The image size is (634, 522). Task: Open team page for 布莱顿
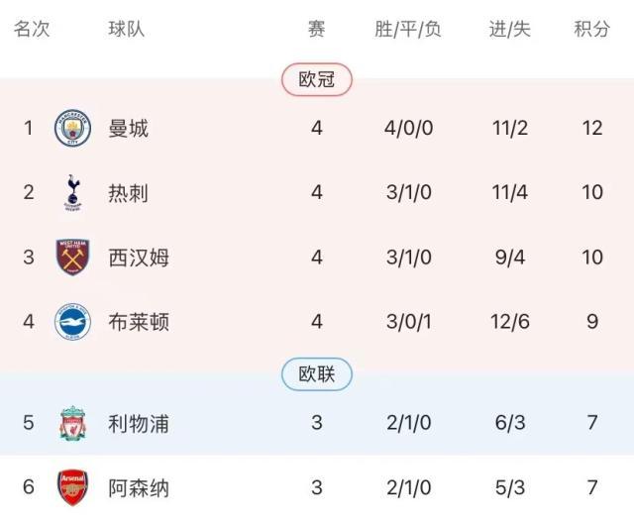point(139,322)
